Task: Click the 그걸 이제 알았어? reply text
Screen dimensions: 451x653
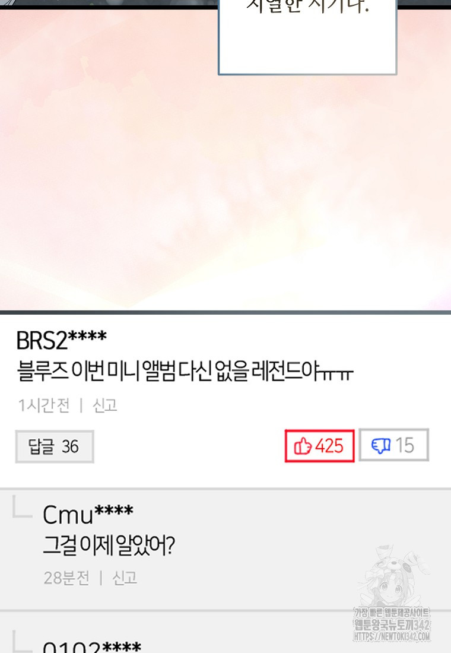Action: pyautogui.click(x=109, y=545)
